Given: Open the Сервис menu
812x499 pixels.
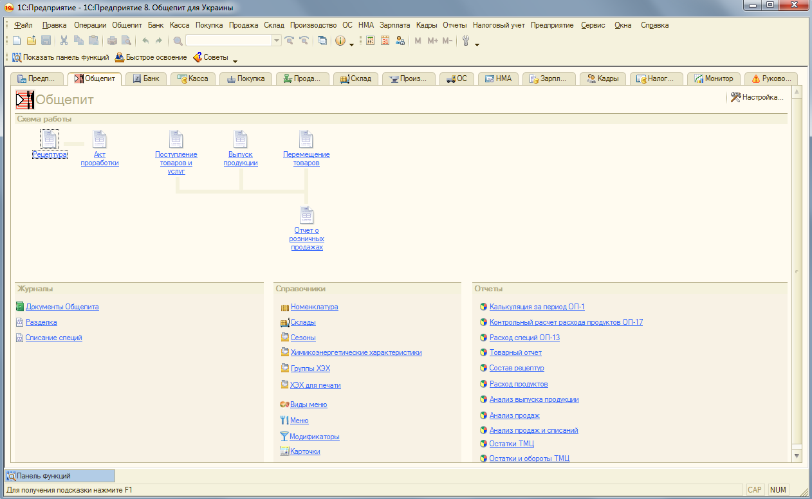Looking at the screenshot, I should (x=593, y=25).
